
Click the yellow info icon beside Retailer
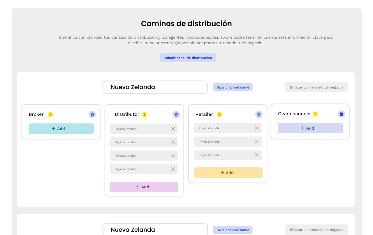pyautogui.click(x=219, y=114)
